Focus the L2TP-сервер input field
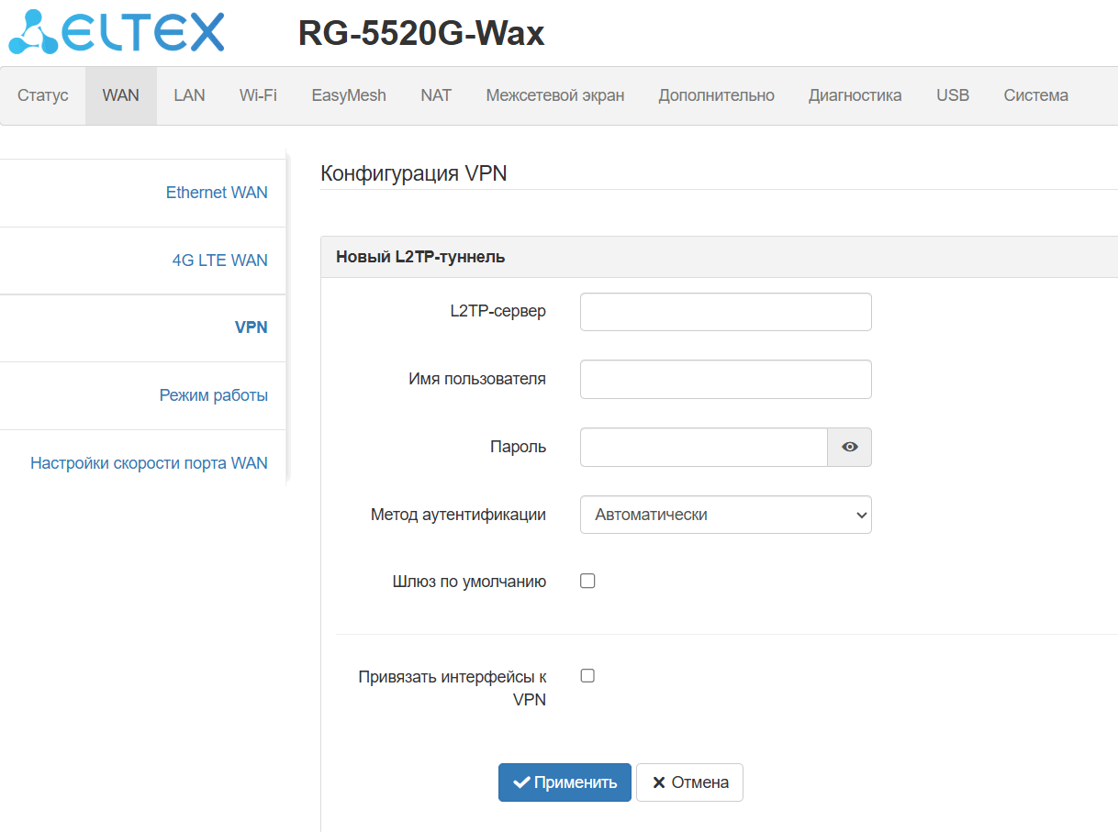 726,312
